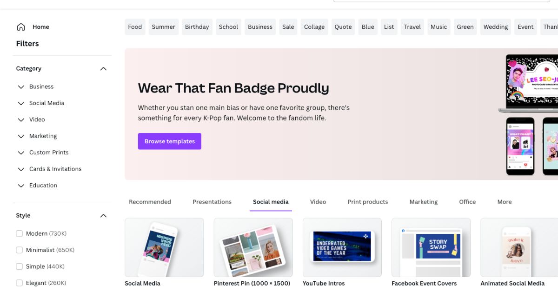Expand the Business category
Image resolution: width=558 pixels, height=292 pixels.
pos(21,86)
